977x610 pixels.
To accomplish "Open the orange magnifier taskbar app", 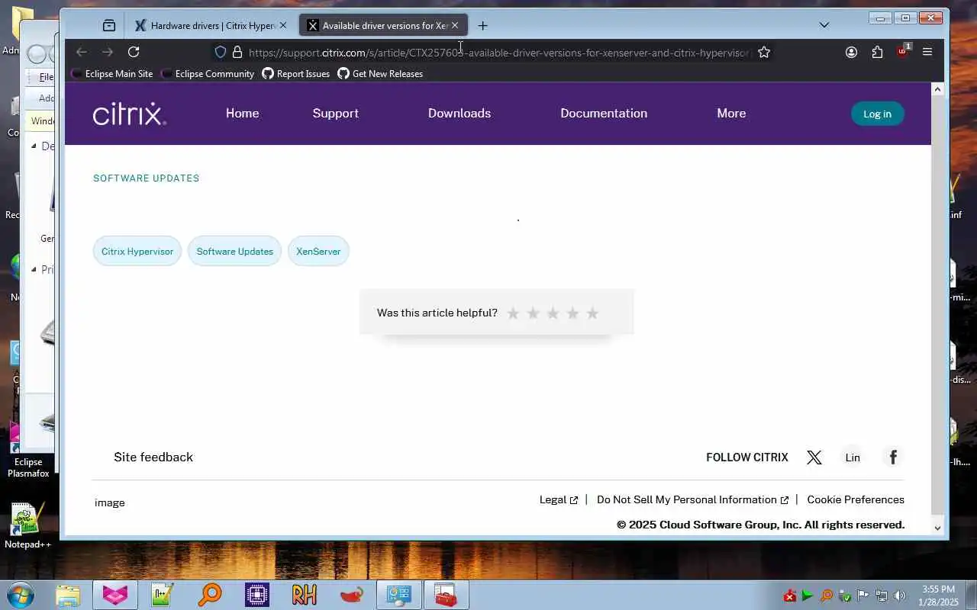I will point(210,595).
